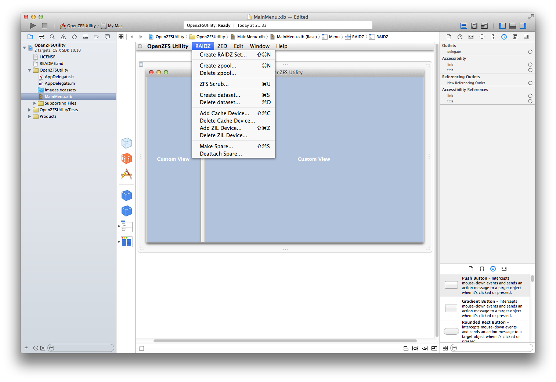Open Resolve Auto Layout Issues button
556x382 pixels.
[x=425, y=348]
